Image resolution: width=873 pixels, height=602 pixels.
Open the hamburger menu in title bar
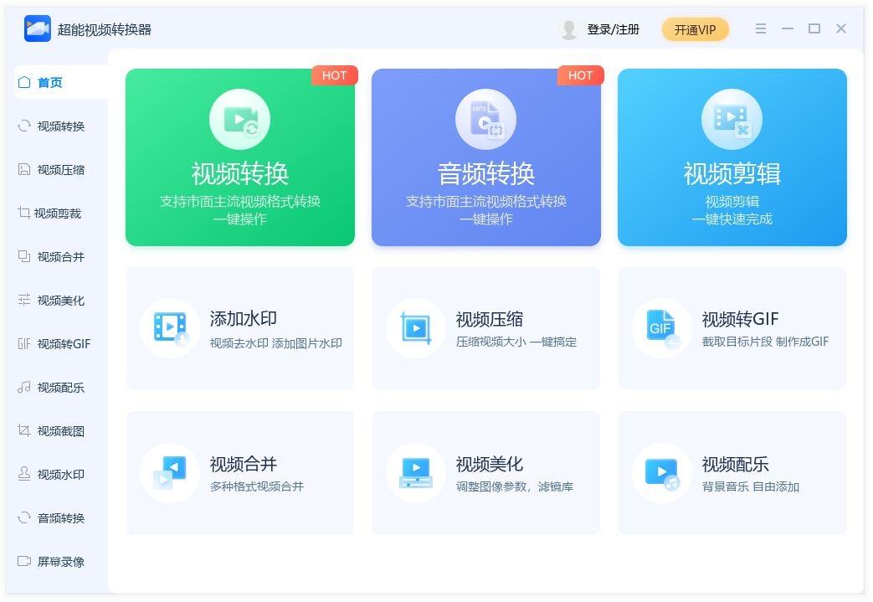(761, 28)
